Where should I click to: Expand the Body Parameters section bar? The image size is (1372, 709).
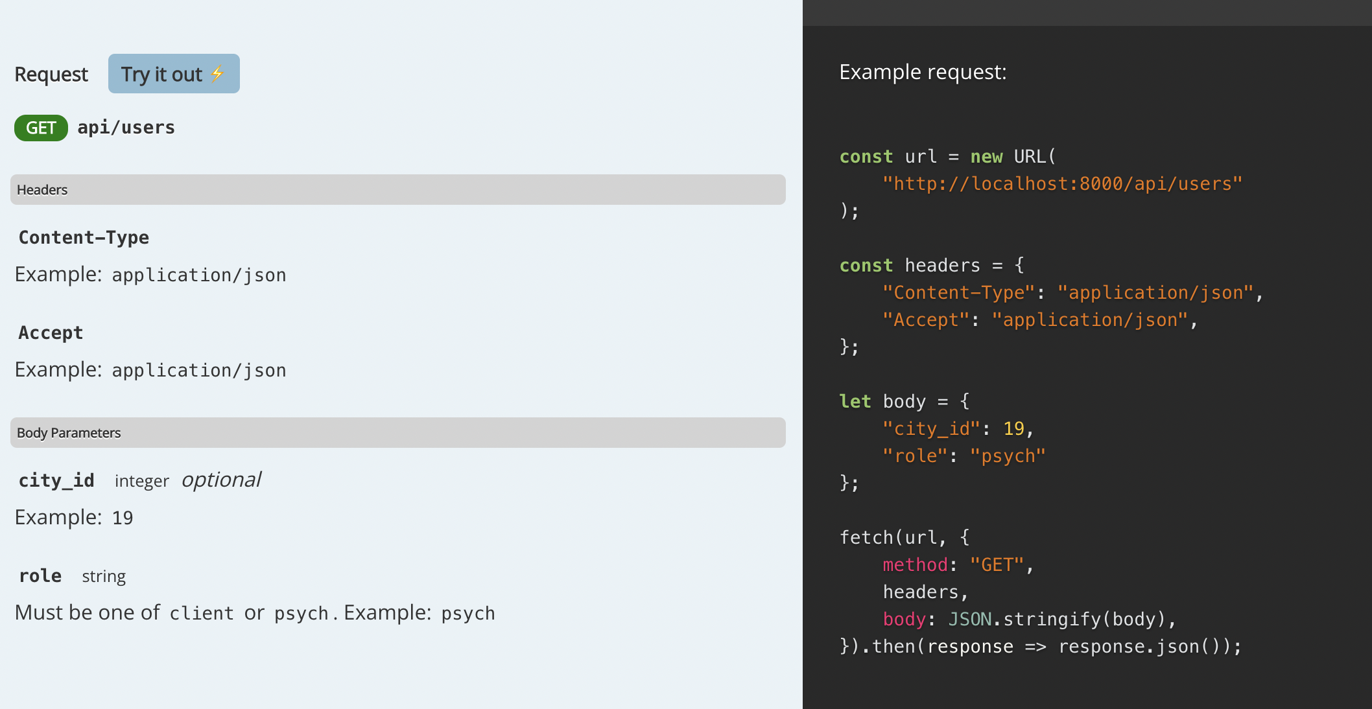click(x=397, y=432)
